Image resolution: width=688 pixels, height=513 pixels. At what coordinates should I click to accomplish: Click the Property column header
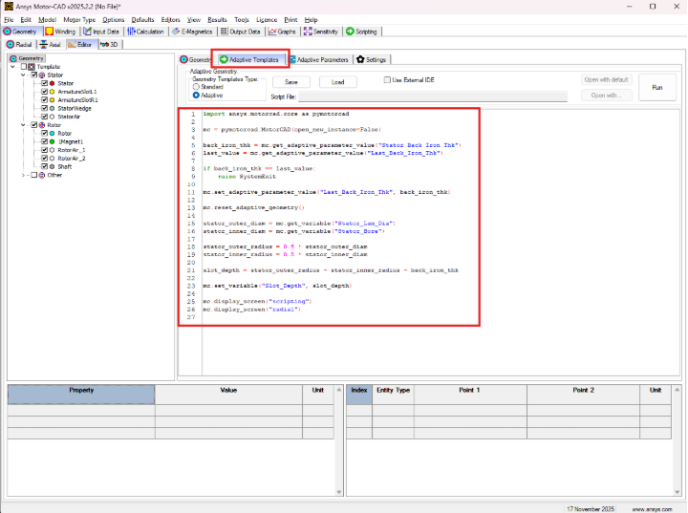(81, 395)
